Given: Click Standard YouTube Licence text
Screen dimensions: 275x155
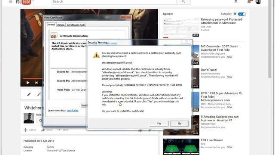Looking at the screenshot, I should 61,151.
